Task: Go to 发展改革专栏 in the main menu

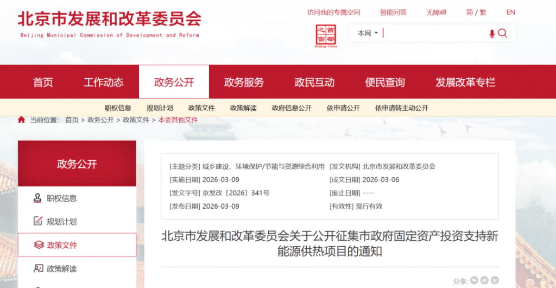Action: click(x=465, y=83)
